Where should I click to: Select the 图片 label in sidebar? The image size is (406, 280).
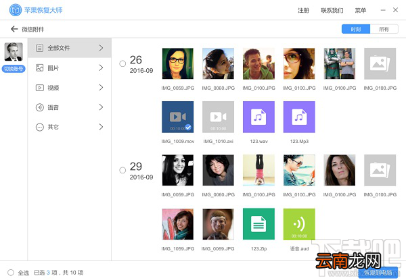tap(53, 68)
